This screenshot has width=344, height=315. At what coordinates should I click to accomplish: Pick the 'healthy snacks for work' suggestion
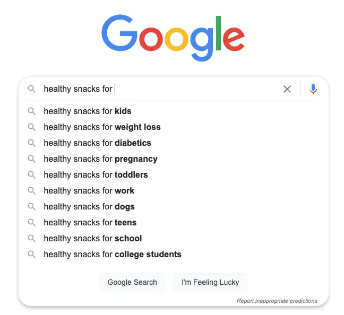point(89,191)
